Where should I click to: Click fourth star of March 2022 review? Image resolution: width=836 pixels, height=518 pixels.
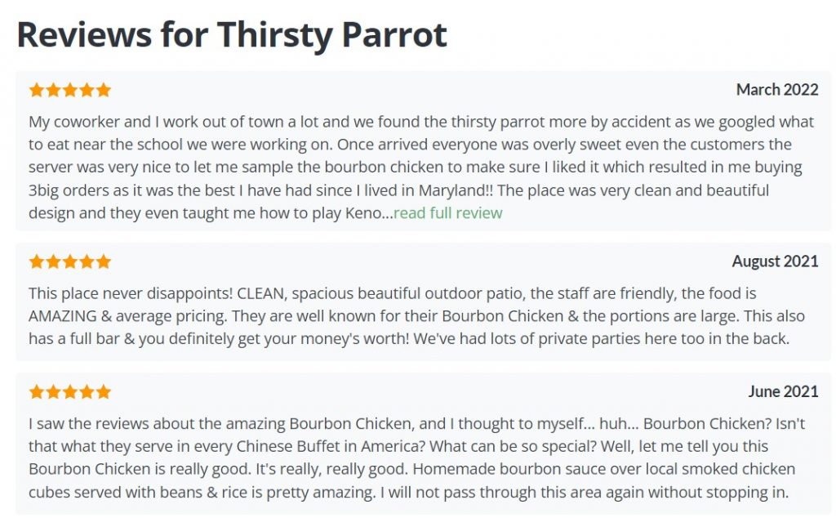coord(87,90)
